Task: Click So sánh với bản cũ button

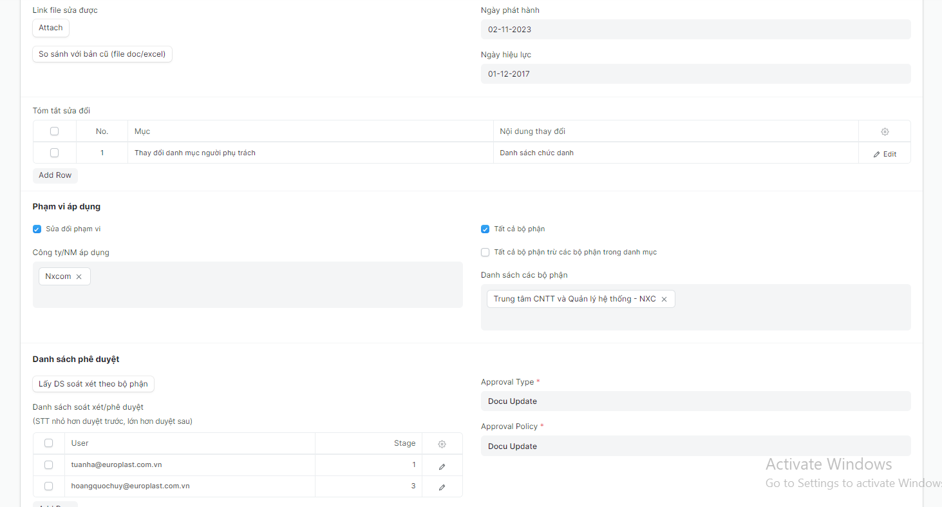Action: coord(102,54)
